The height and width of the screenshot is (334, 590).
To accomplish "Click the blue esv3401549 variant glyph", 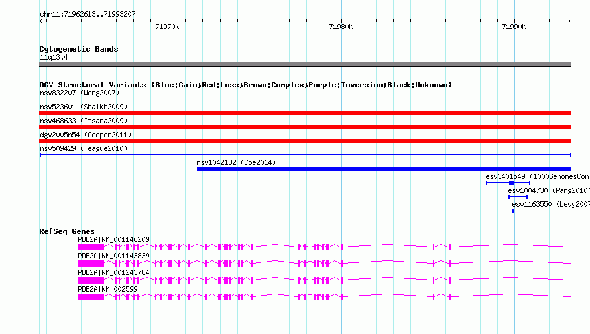I will click(508, 183).
